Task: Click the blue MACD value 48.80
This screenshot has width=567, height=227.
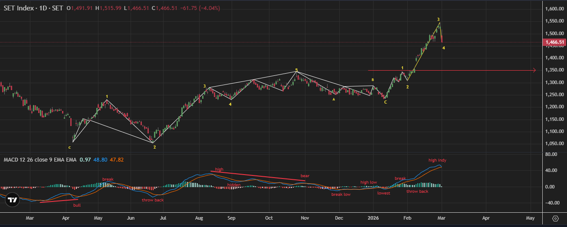Action: click(99, 160)
